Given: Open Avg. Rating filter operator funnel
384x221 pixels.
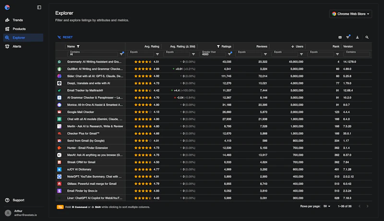Looking at the screenshot, I should pos(157,54).
